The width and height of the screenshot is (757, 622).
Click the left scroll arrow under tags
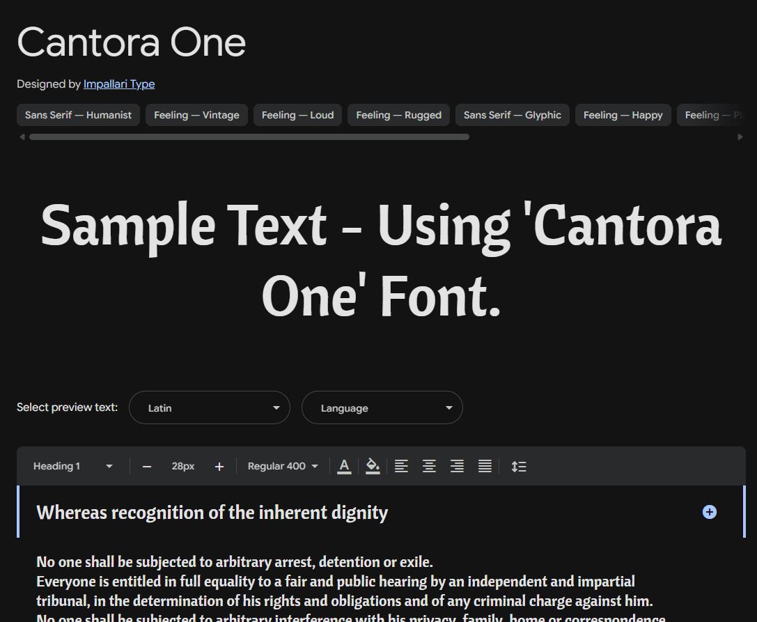point(22,137)
